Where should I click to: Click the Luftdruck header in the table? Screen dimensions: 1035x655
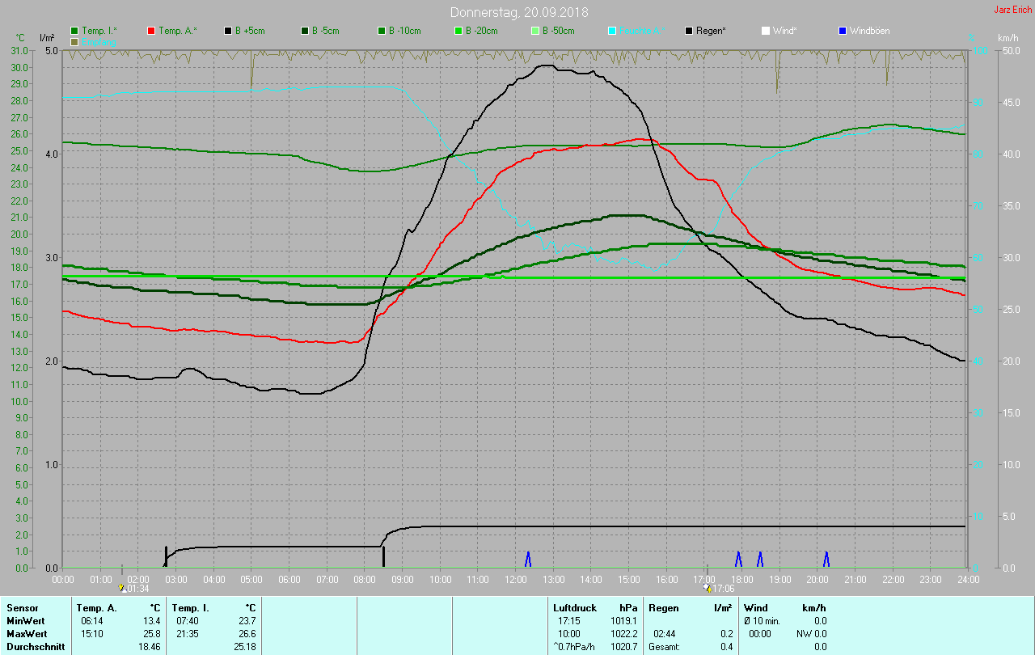click(575, 607)
